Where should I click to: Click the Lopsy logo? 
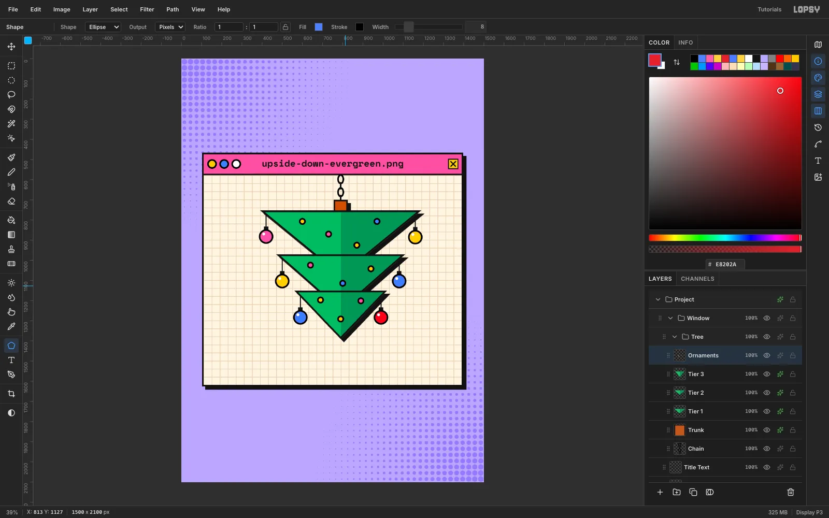tap(807, 9)
